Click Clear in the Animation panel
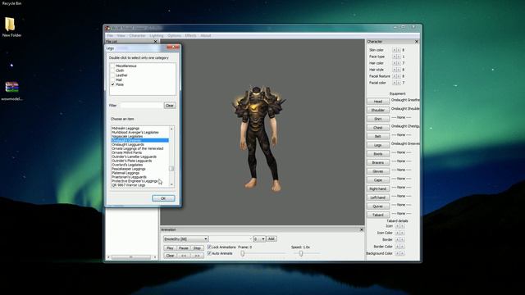 [x=170, y=256]
